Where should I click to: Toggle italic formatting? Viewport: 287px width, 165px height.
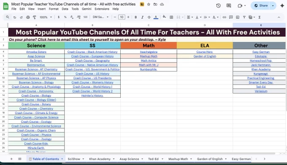click(142, 17)
